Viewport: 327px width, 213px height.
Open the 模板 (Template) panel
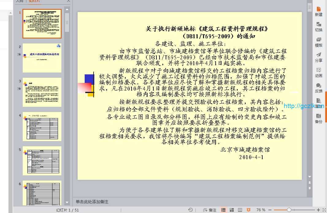(x=319, y=42)
